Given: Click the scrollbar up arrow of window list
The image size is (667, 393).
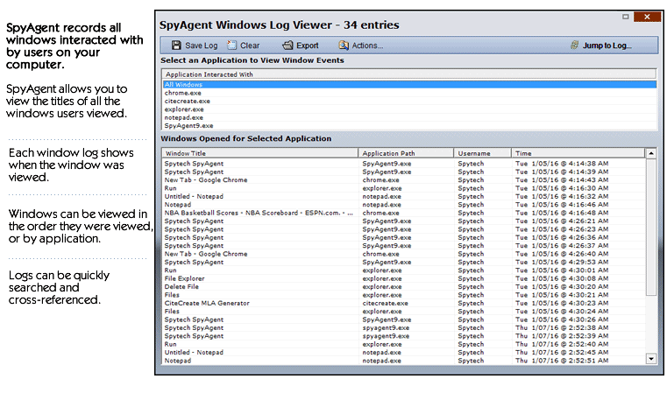Looking at the screenshot, I should tap(651, 153).
